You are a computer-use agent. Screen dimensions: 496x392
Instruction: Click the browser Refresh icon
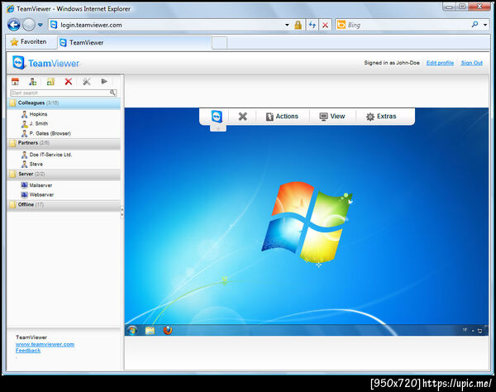[x=312, y=25]
